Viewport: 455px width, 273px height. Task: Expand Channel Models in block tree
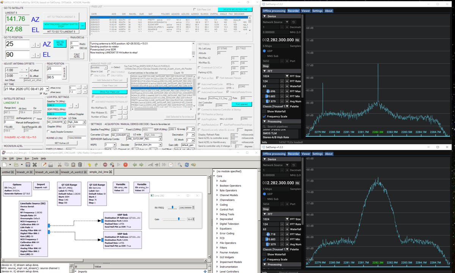pos(217,195)
